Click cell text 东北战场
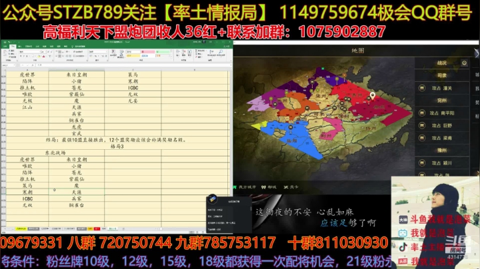 pos(55,153)
